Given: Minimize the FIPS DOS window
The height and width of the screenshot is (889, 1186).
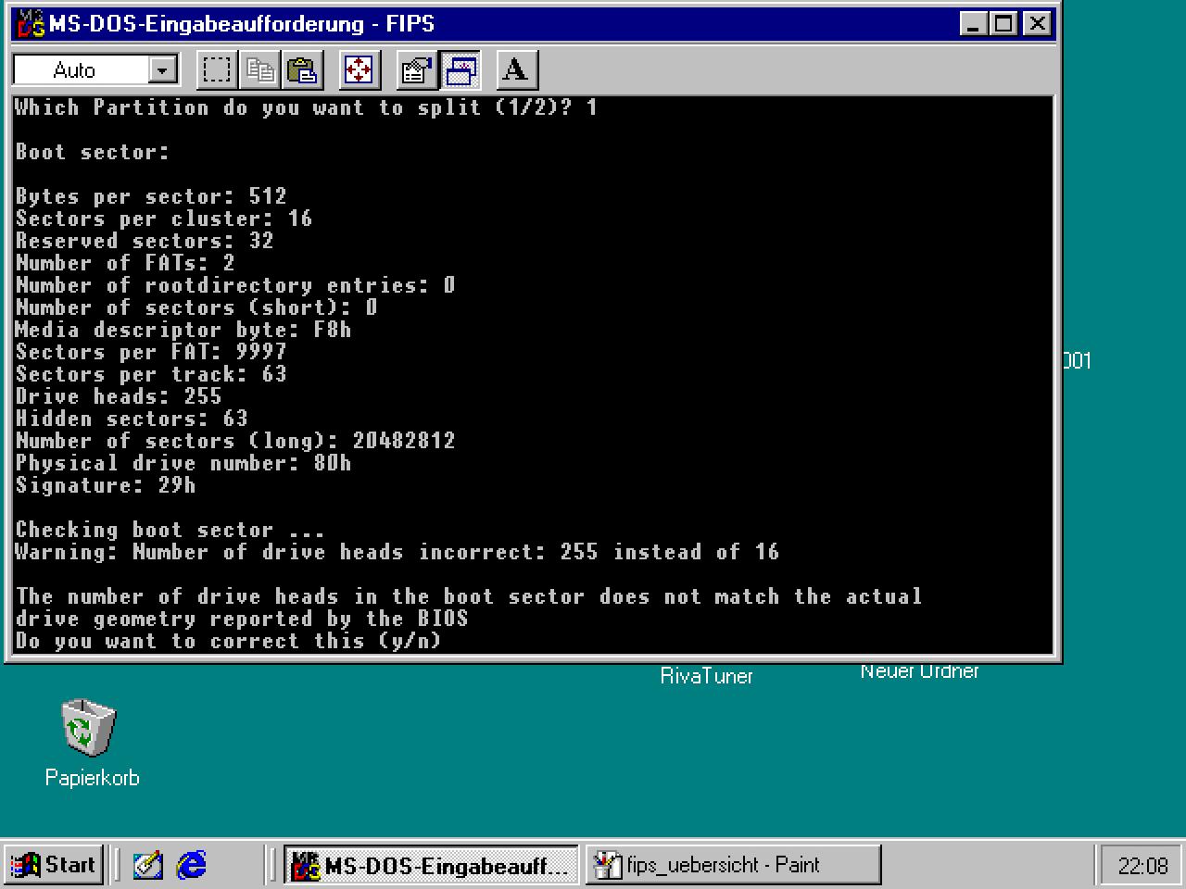Looking at the screenshot, I should pos(973,23).
